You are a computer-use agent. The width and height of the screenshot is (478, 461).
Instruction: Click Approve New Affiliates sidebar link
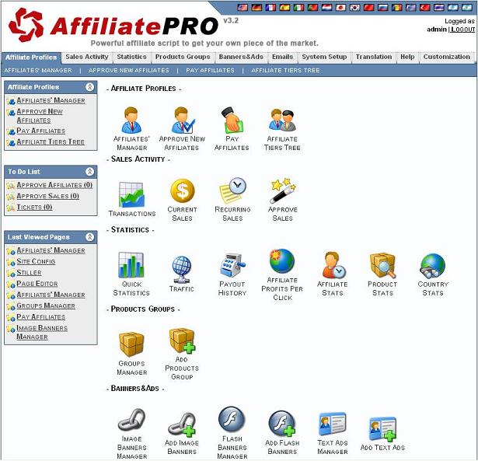40,116
